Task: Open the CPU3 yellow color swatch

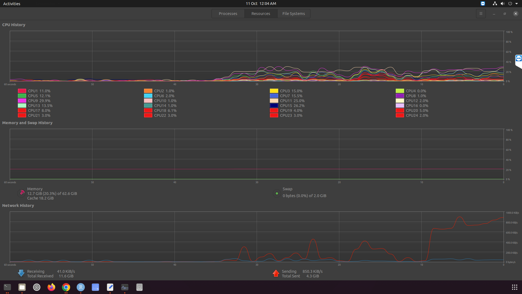Action: click(x=274, y=91)
